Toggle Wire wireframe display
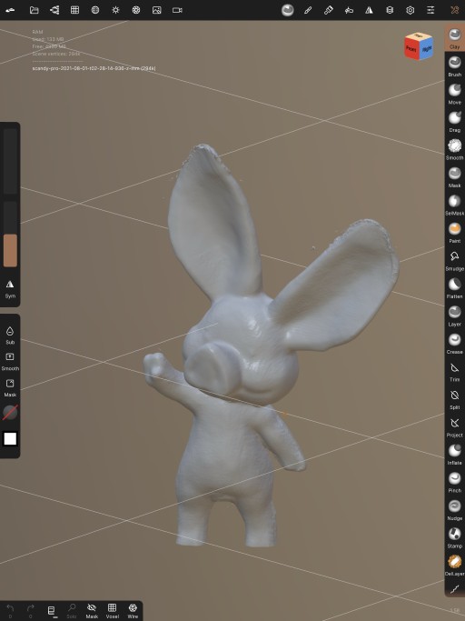The image size is (465, 621). (133, 611)
